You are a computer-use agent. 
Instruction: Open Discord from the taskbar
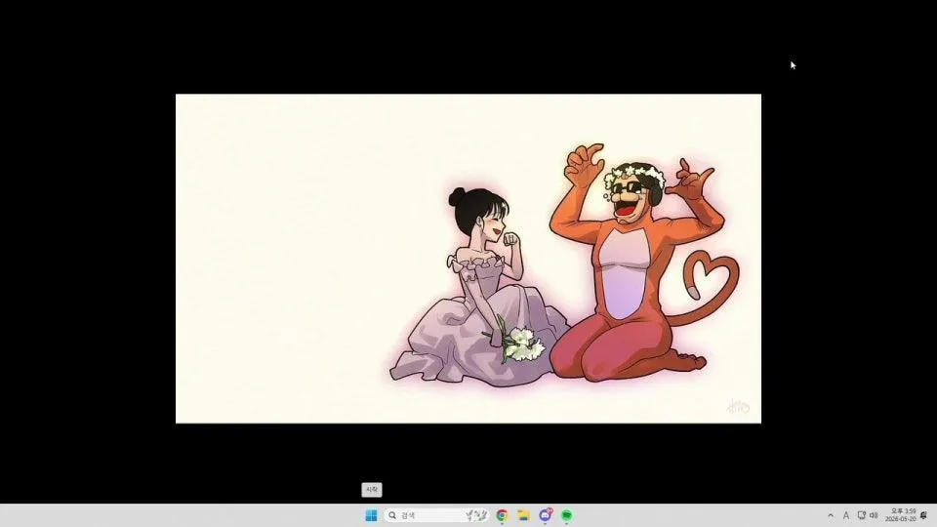(x=545, y=515)
